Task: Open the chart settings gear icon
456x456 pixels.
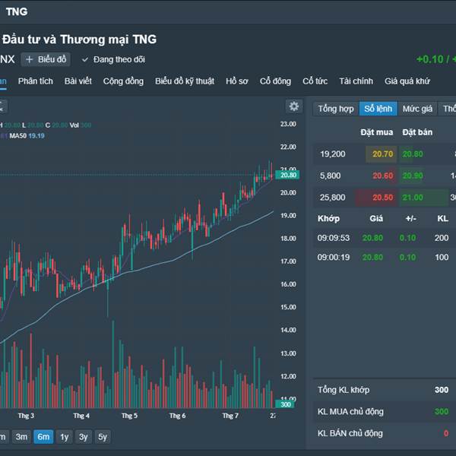Action: click(x=293, y=106)
